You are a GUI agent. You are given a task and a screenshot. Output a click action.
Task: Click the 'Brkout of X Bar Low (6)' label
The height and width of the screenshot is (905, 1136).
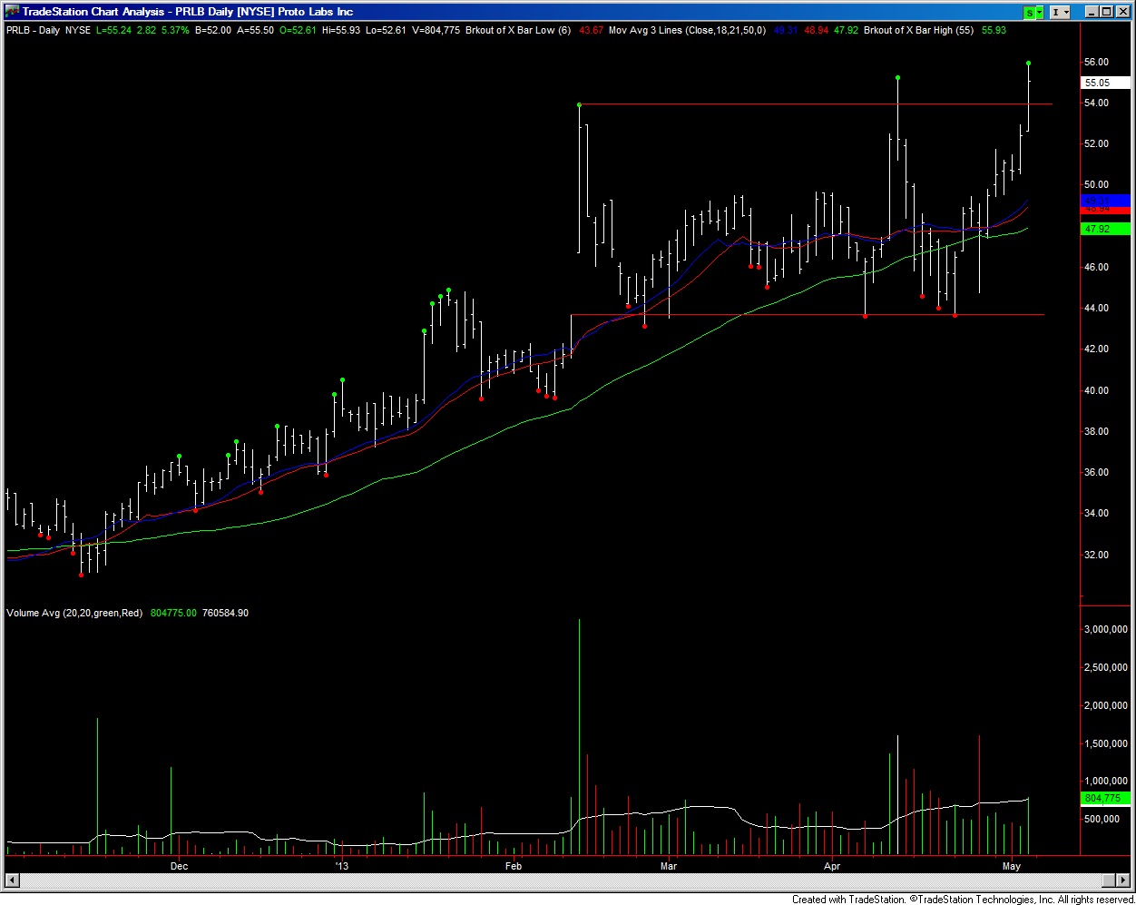tap(518, 30)
